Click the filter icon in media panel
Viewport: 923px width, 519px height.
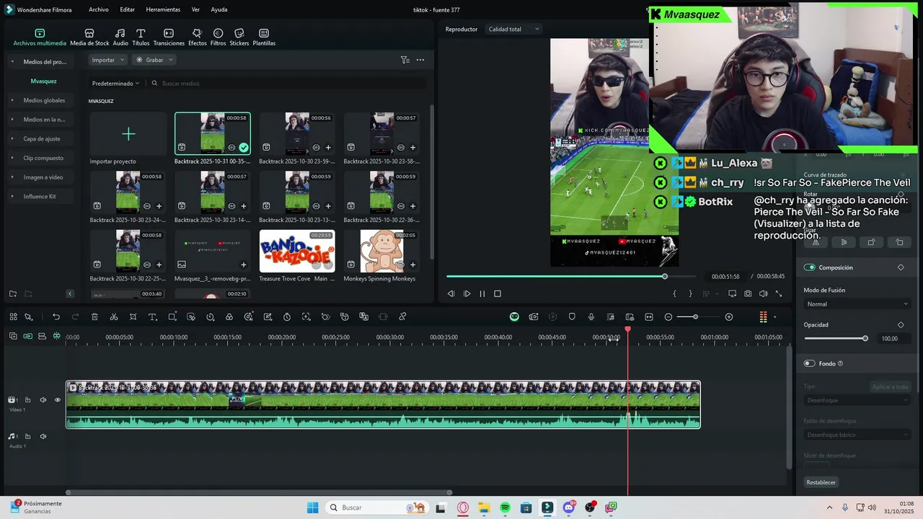click(x=405, y=60)
